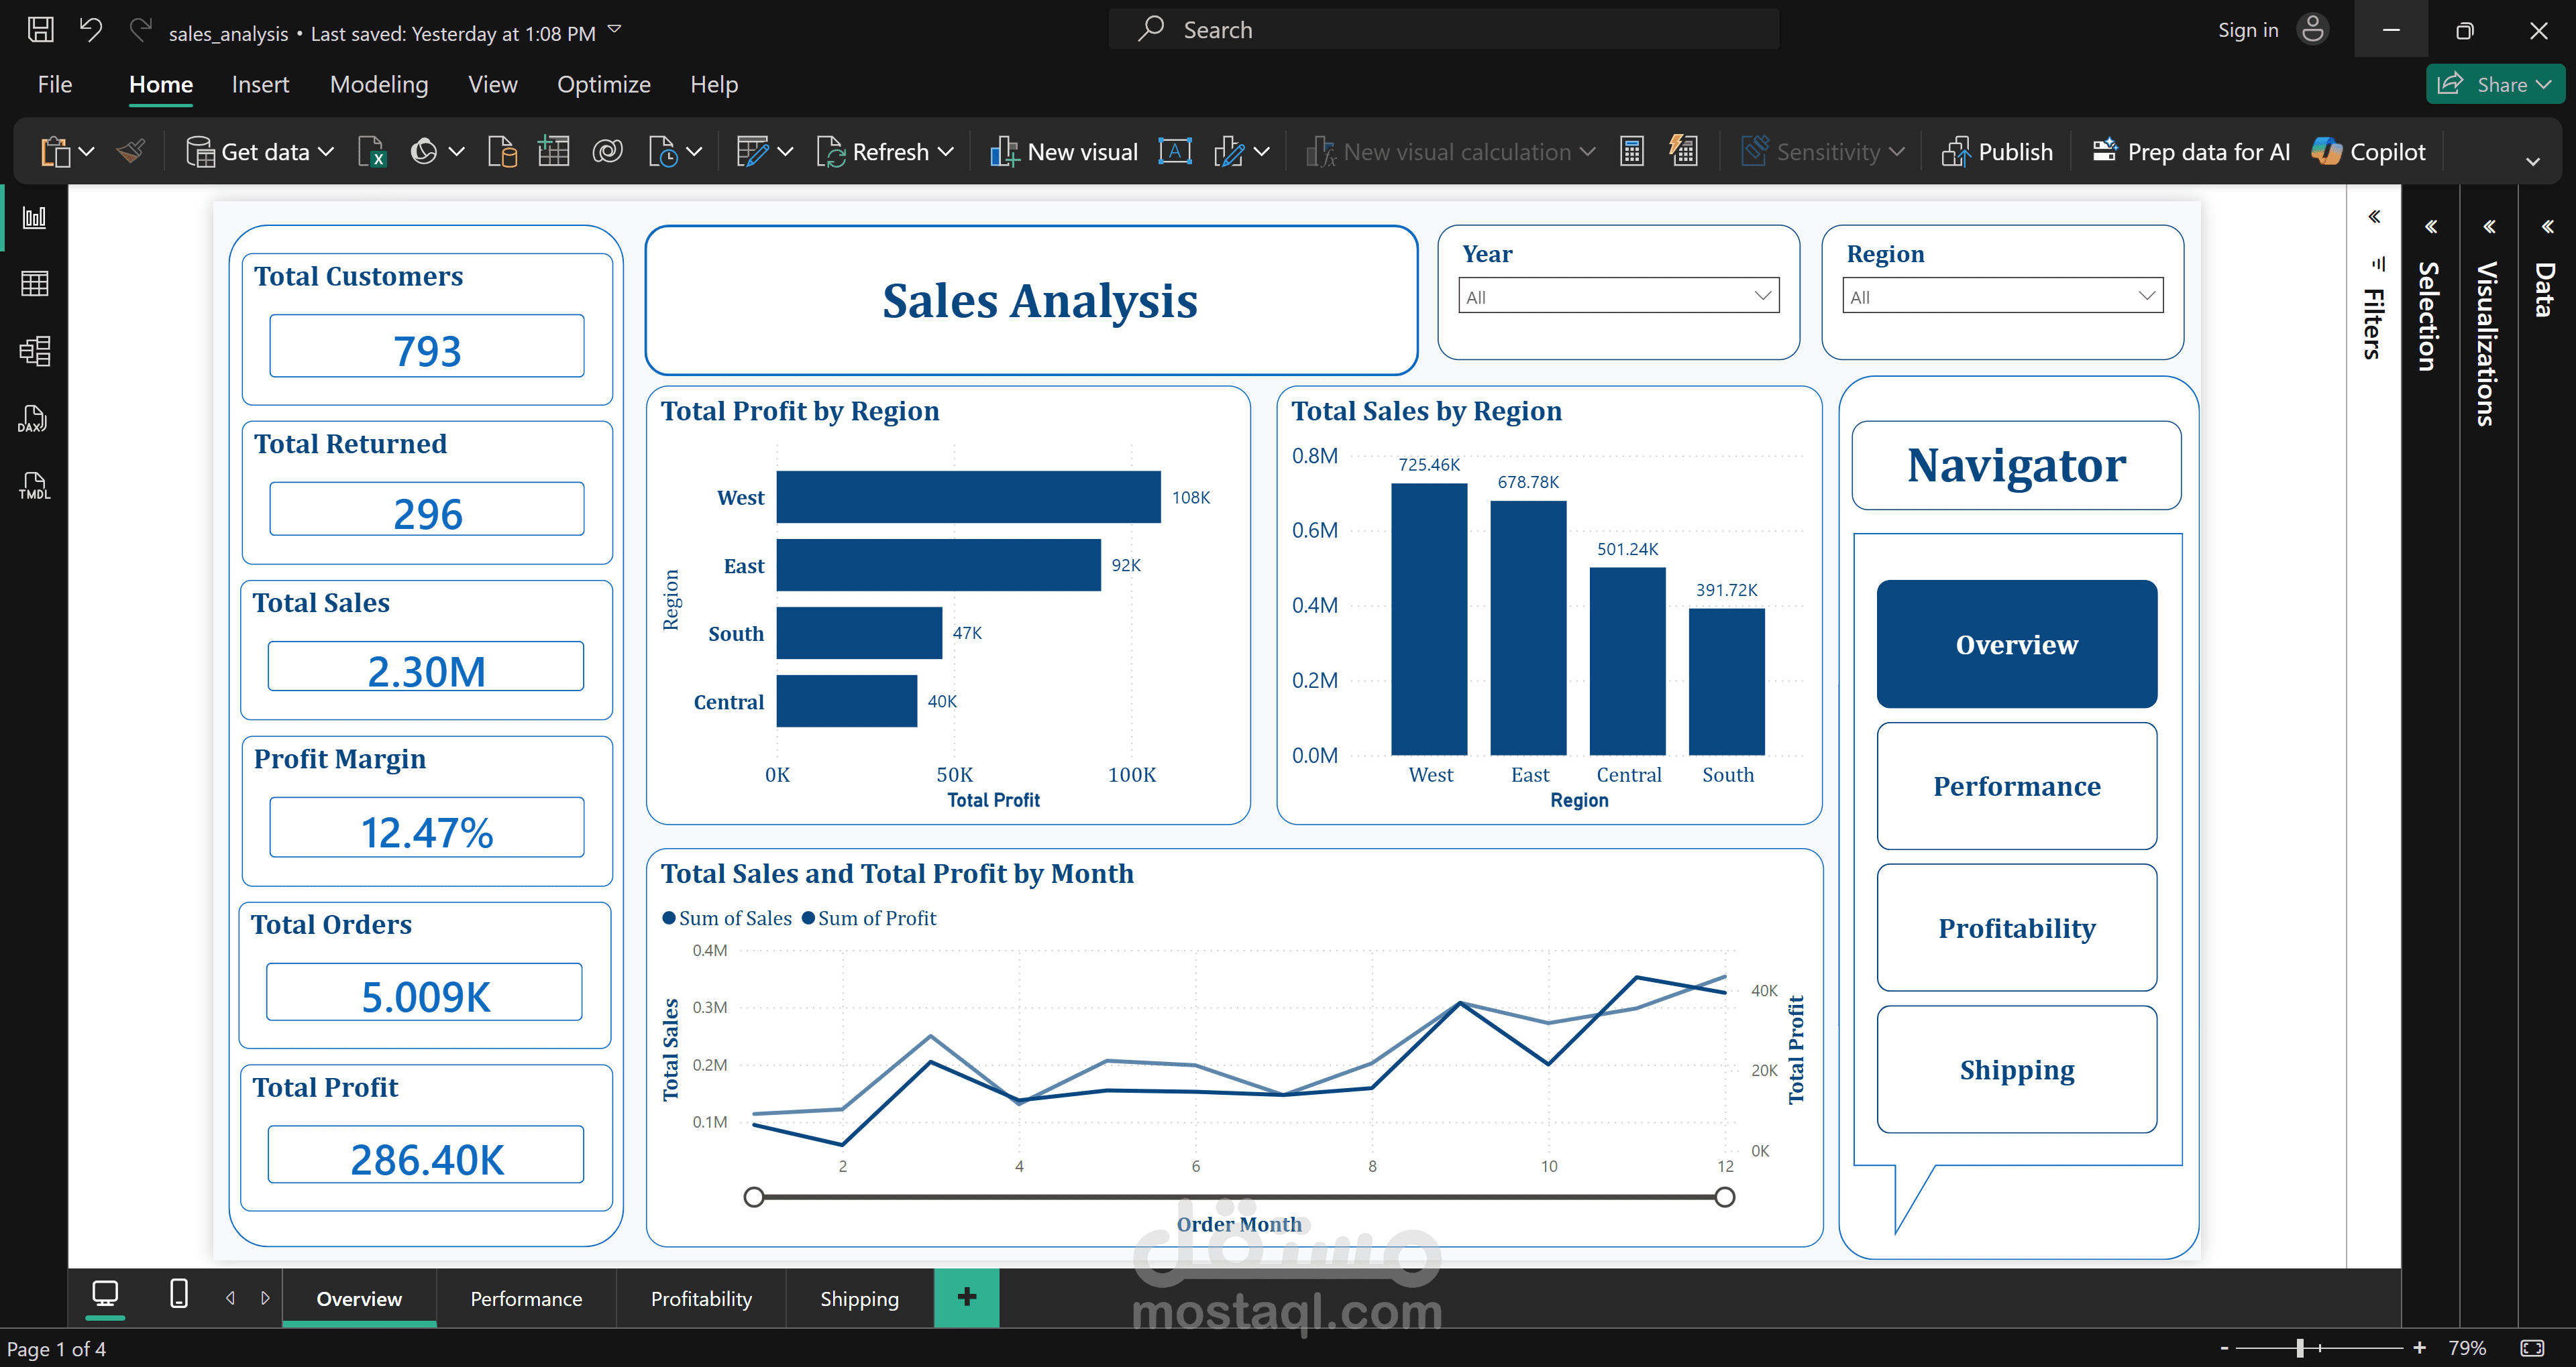Screen dimensions: 2576x1367
Task: Expand the ribbon collapse chevron
Action: click(2533, 162)
